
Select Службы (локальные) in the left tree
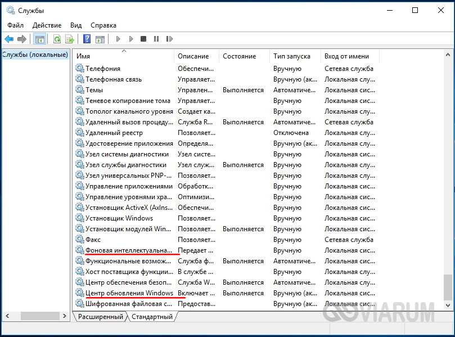pos(35,55)
